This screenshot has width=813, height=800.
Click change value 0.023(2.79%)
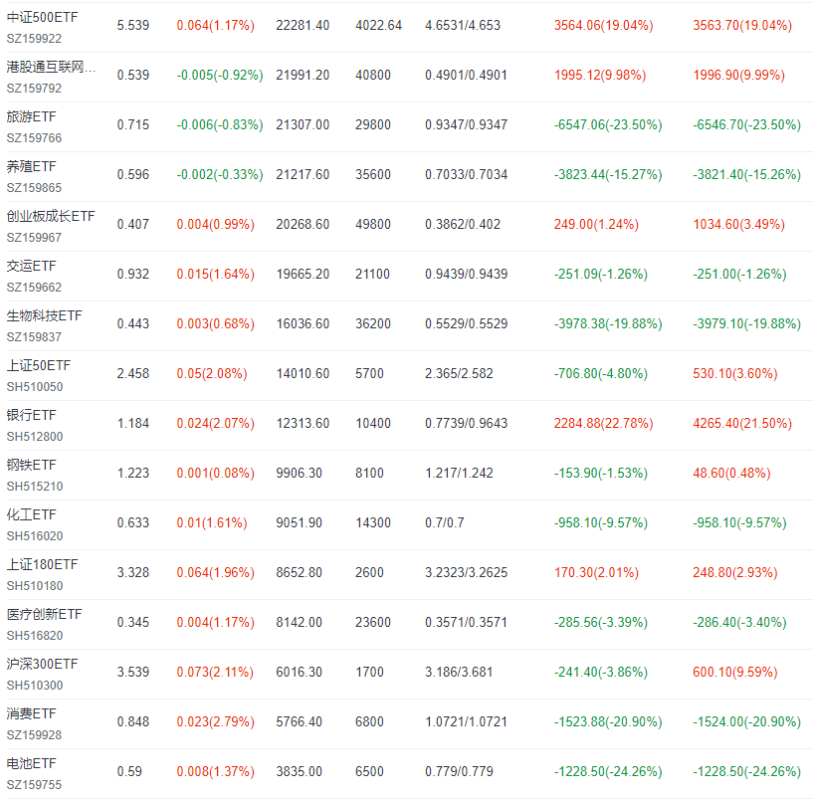tap(216, 722)
